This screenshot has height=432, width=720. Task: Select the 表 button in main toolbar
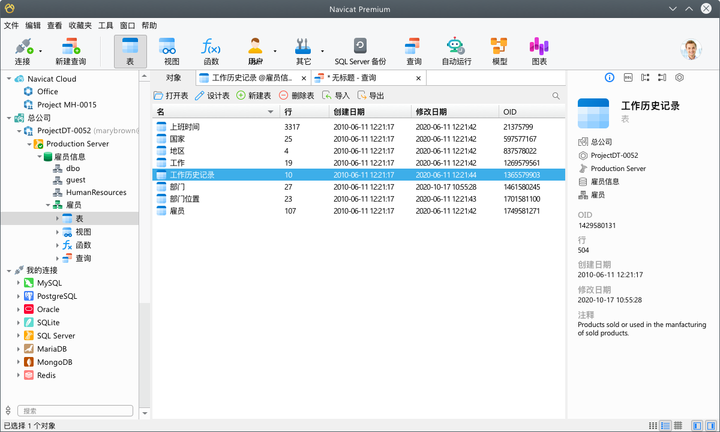point(130,52)
